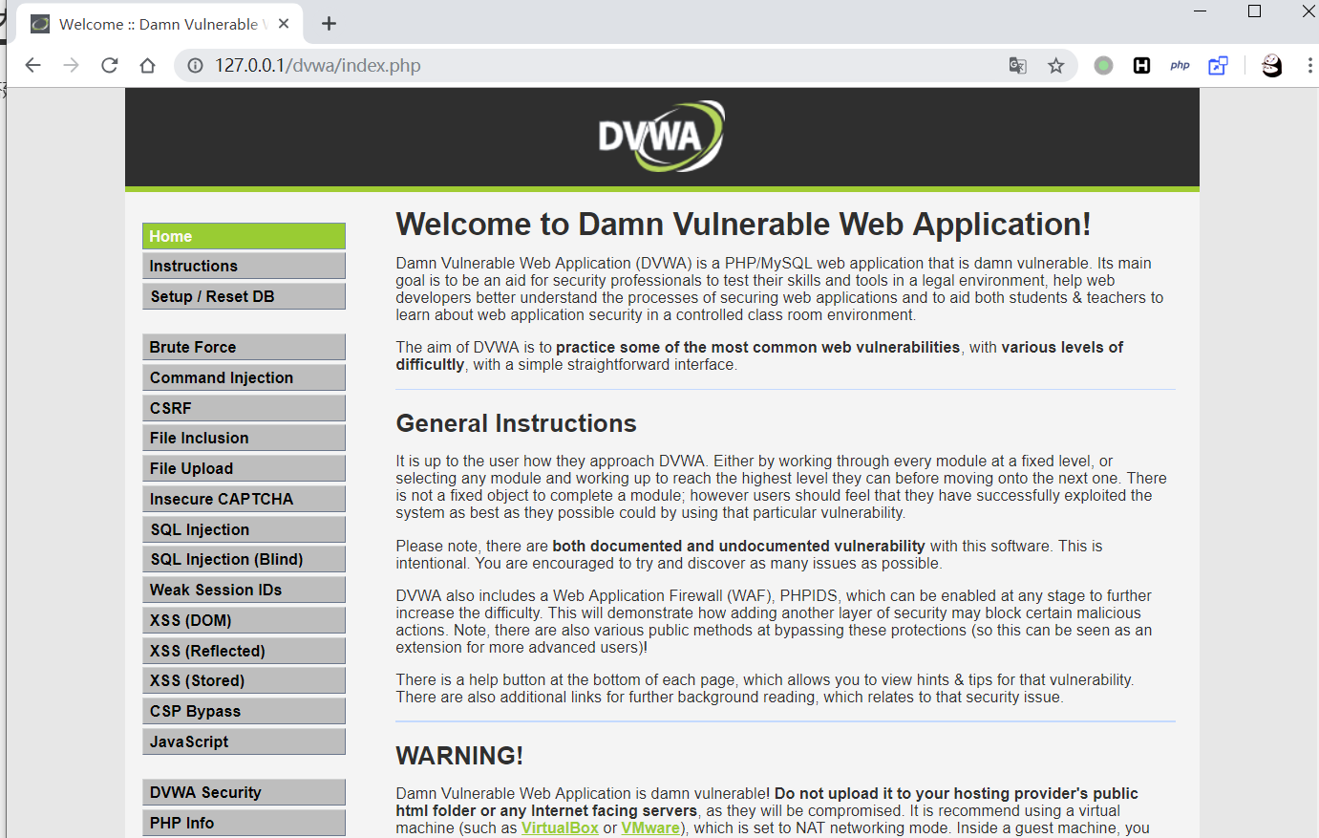Open the Instructions page
1319x838 pixels.
pos(244,266)
